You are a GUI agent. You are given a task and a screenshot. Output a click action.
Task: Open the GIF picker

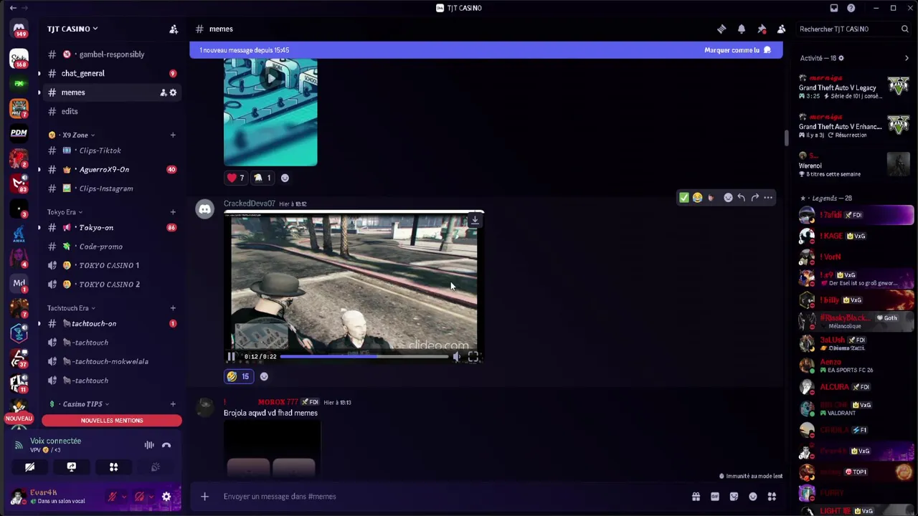click(715, 497)
